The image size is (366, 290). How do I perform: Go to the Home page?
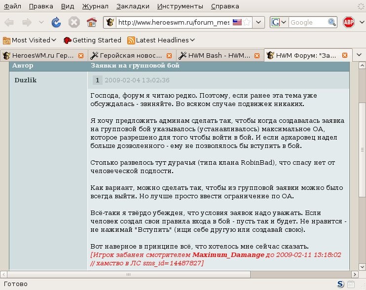[x=92, y=22]
